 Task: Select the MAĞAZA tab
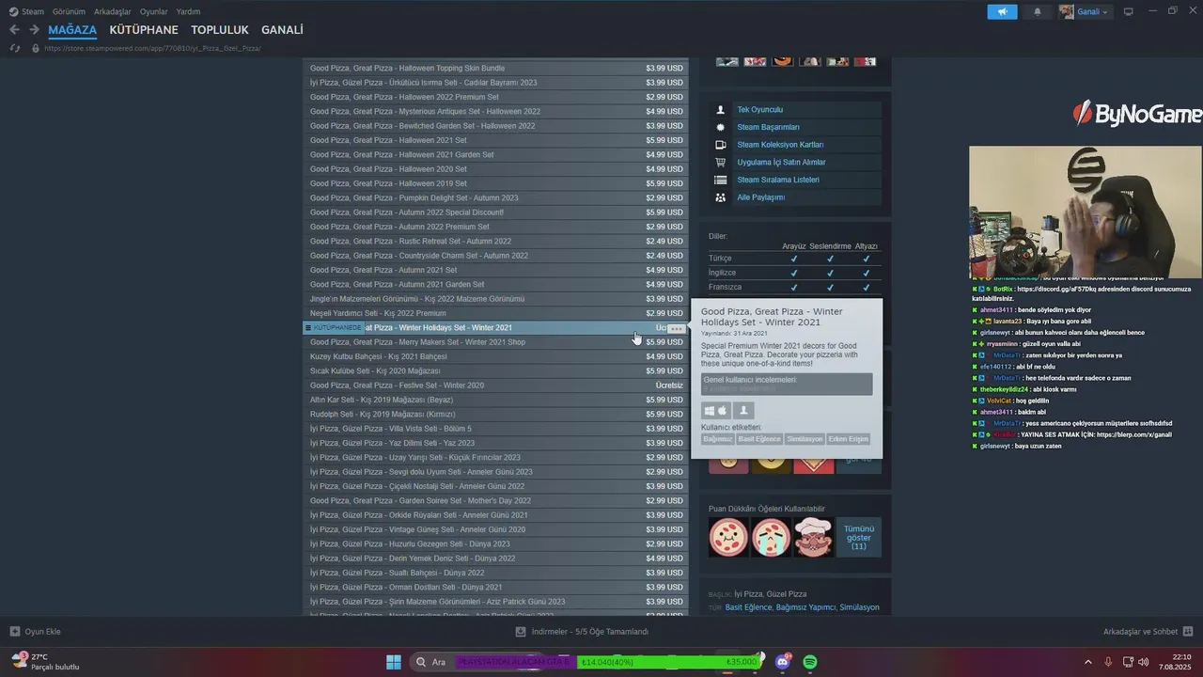pyautogui.click(x=72, y=30)
